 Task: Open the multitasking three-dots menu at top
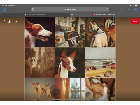(x=70, y=5)
